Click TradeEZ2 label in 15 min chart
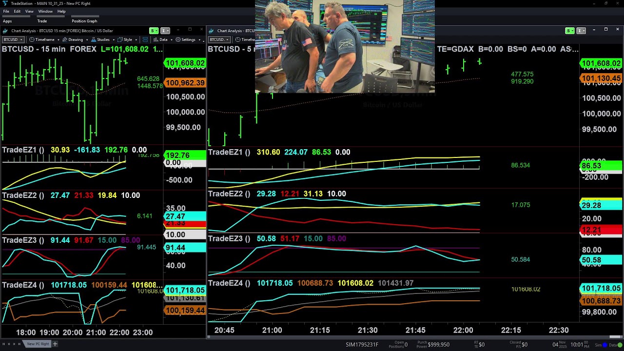The width and height of the screenshot is (624, 351). [x=23, y=195]
